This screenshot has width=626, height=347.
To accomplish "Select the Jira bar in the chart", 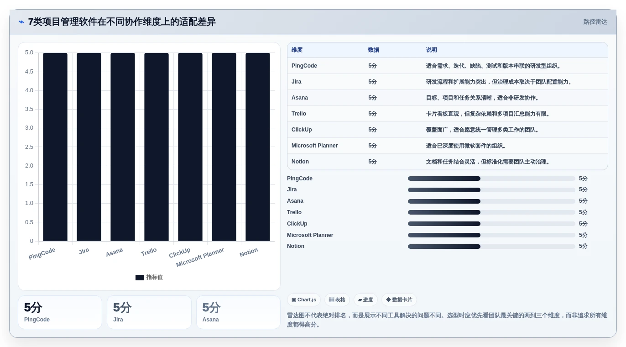I will tap(89, 147).
